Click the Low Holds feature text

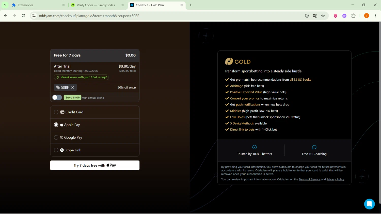[x=237, y=117]
